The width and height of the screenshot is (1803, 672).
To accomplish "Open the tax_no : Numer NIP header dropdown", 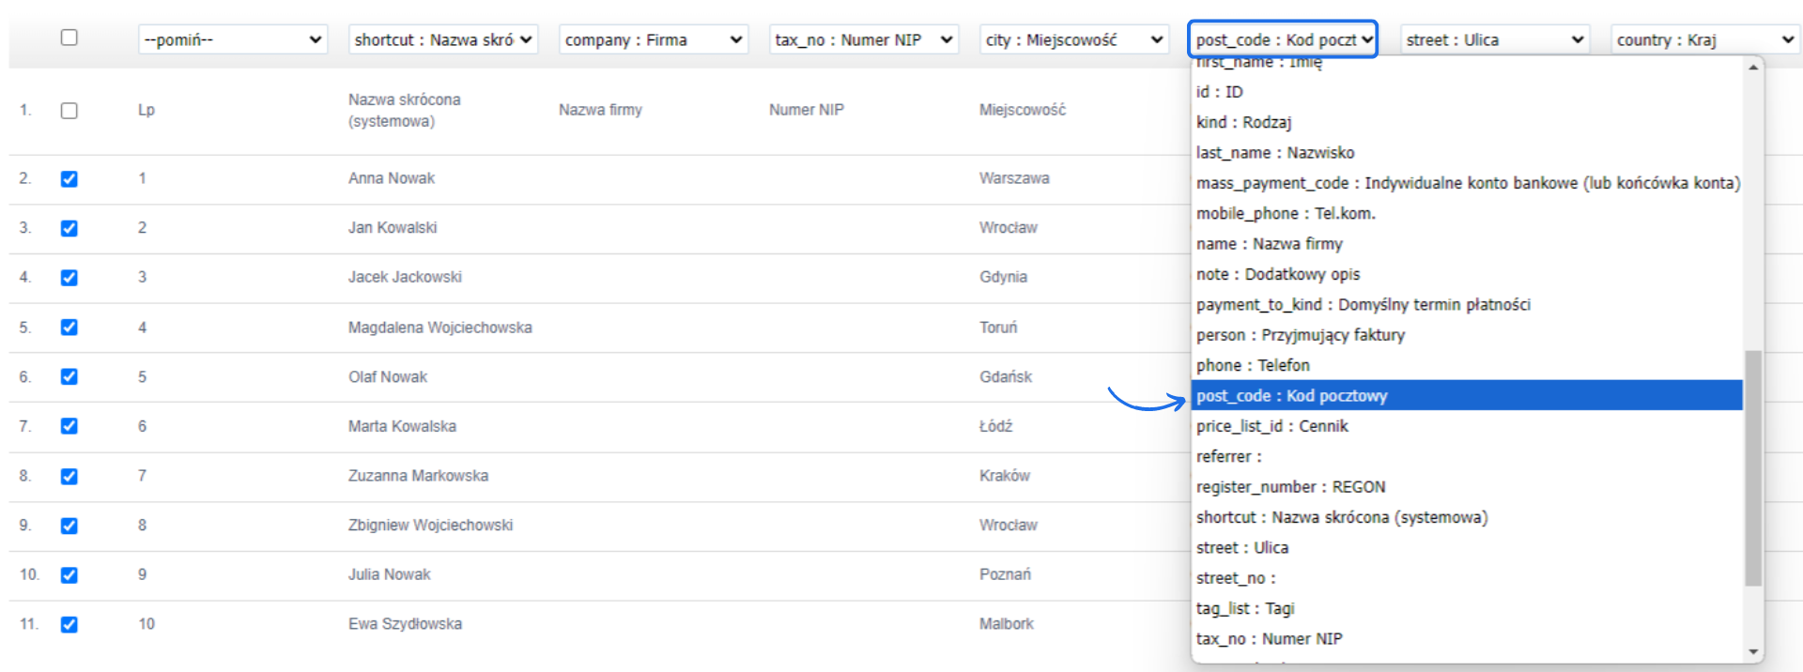I will 864,39.
